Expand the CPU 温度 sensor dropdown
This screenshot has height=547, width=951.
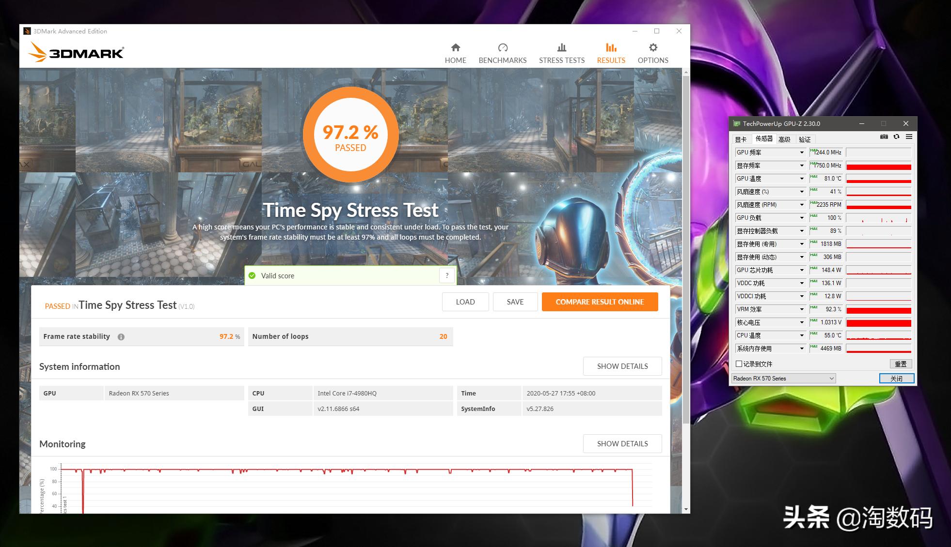pyautogui.click(x=802, y=335)
